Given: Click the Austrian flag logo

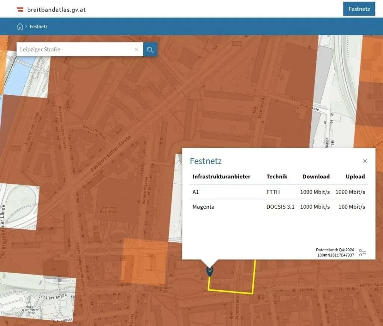Looking at the screenshot, I should click(20, 9).
